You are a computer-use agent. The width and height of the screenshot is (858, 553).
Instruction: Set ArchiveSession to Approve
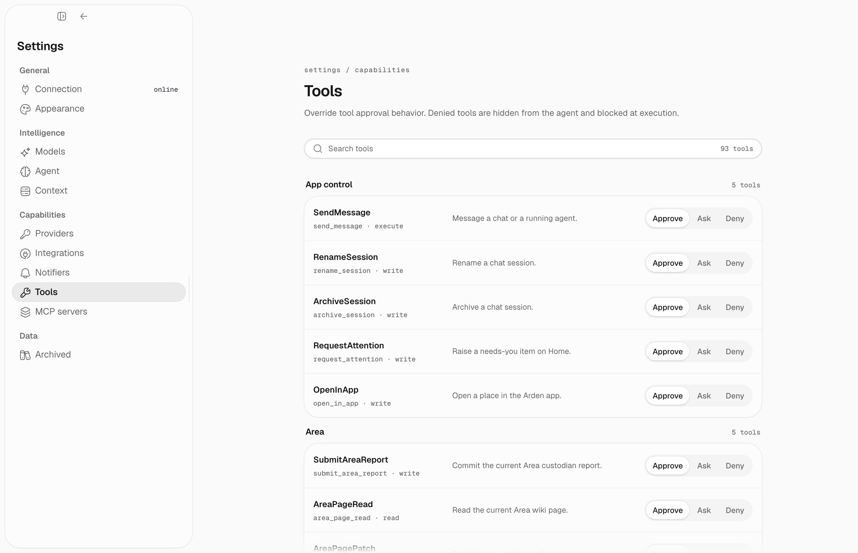667,307
